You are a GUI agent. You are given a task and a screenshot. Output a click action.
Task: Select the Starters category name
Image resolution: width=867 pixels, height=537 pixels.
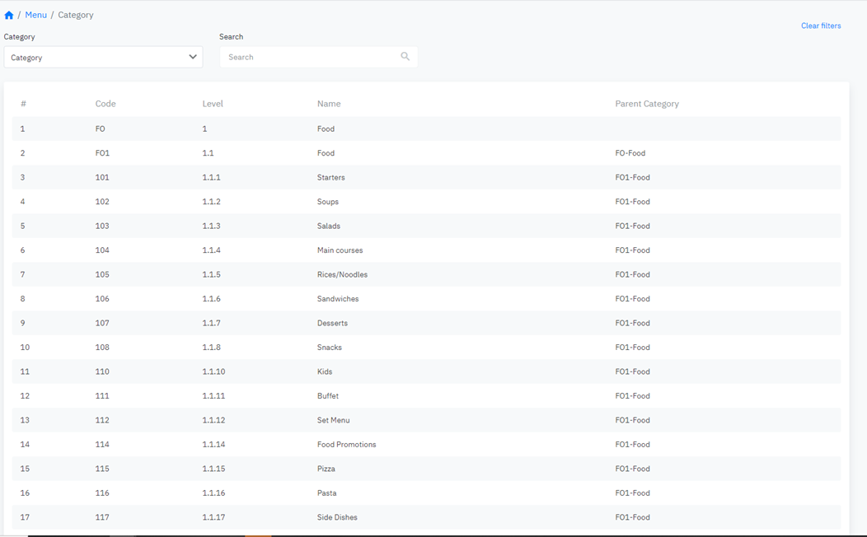point(330,177)
